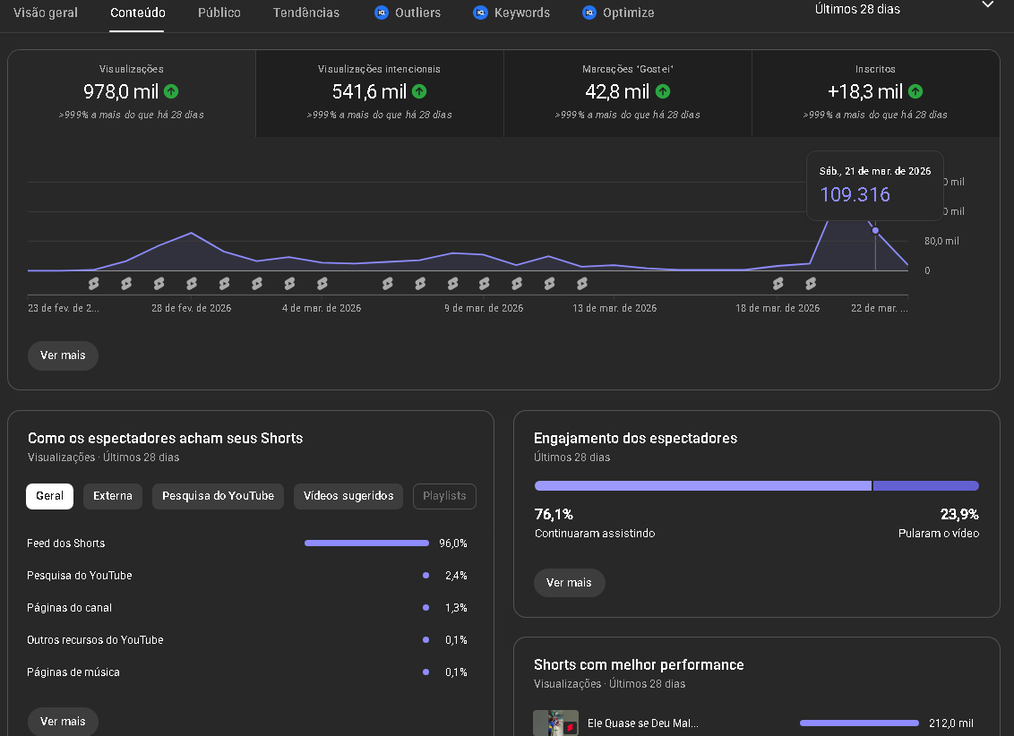This screenshot has height=736, width=1014.
Task: Click the Keywords IQ icon
Action: 480,13
